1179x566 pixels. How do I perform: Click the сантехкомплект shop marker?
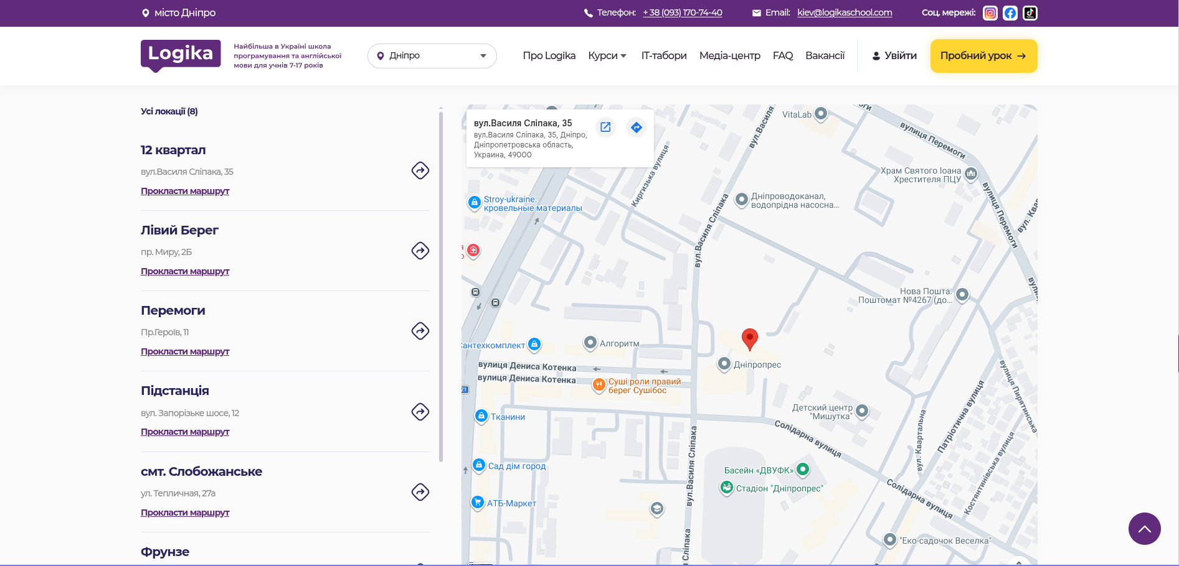click(x=534, y=345)
